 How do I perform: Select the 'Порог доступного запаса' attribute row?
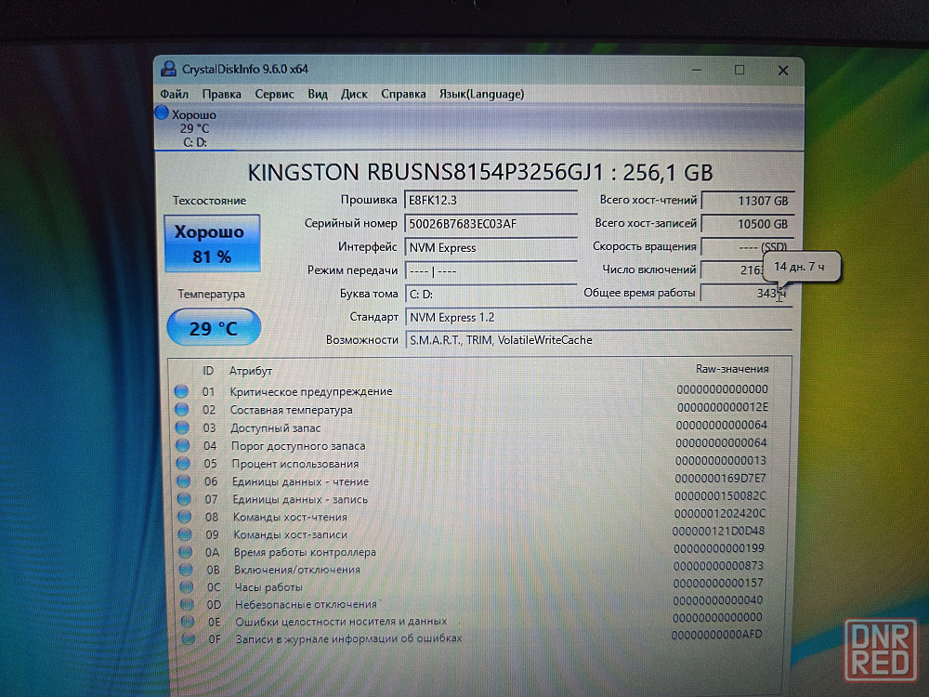(473, 444)
